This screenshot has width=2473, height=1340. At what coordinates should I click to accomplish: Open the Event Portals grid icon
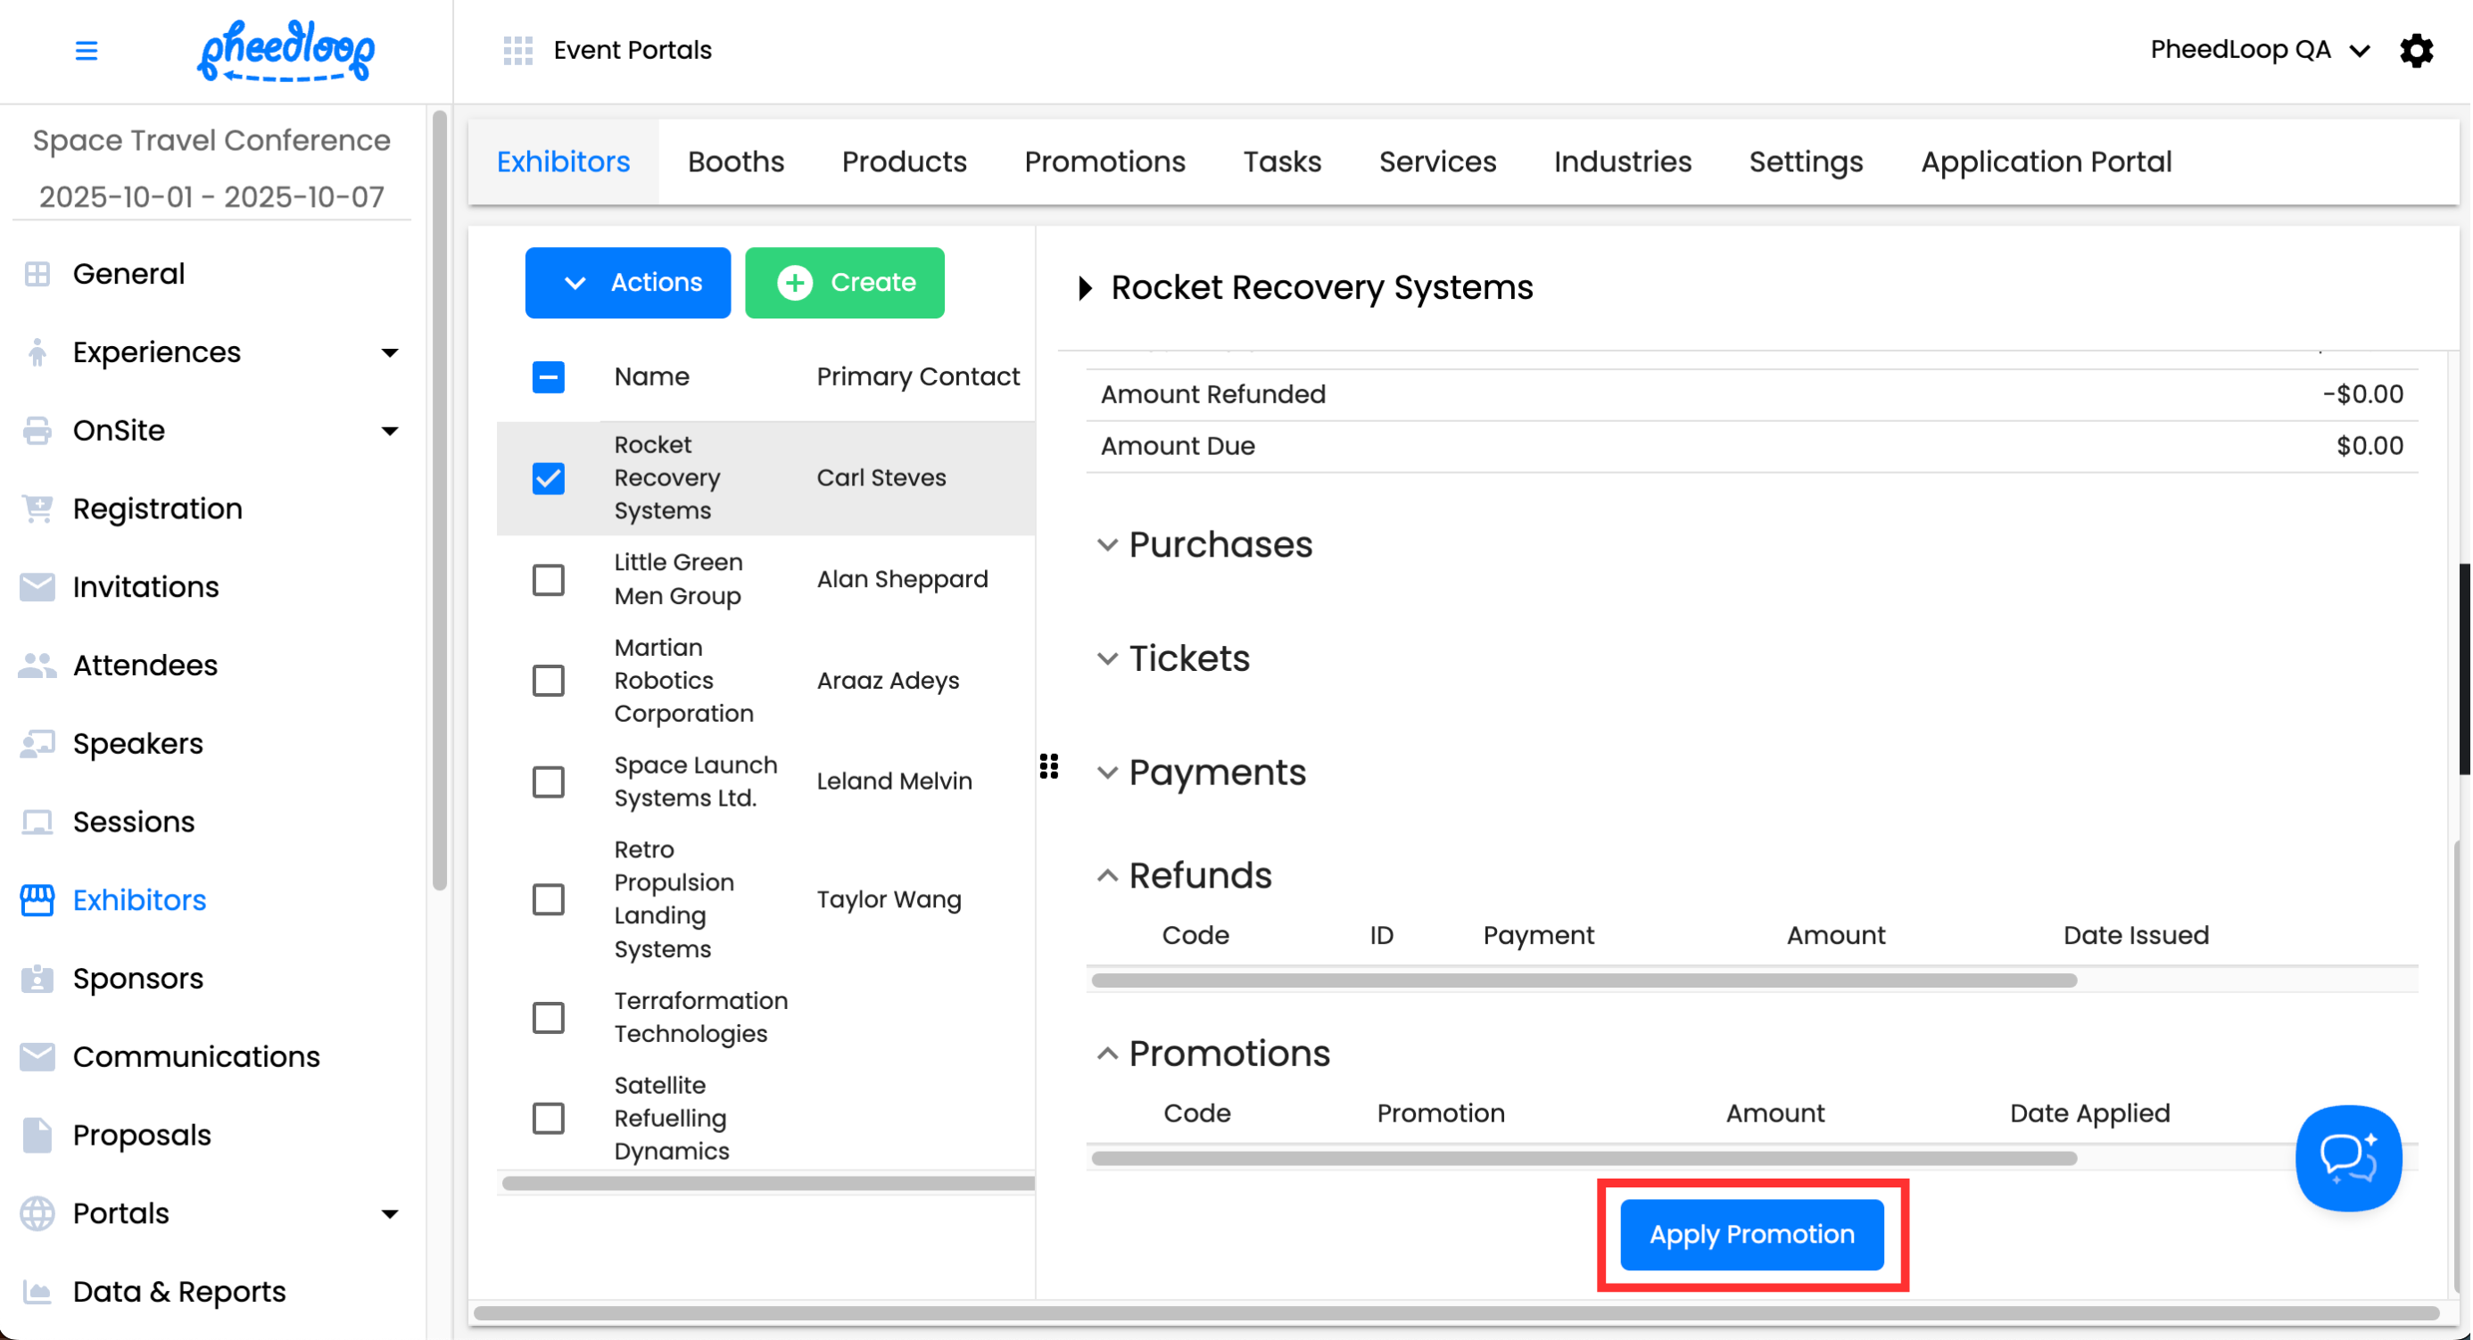pyautogui.click(x=518, y=50)
